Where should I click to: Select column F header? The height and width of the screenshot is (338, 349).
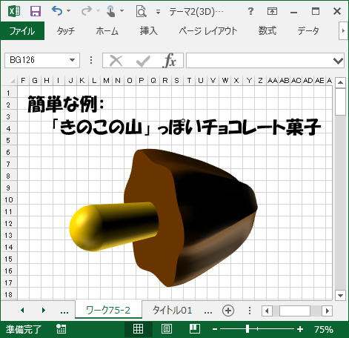pos(23,81)
